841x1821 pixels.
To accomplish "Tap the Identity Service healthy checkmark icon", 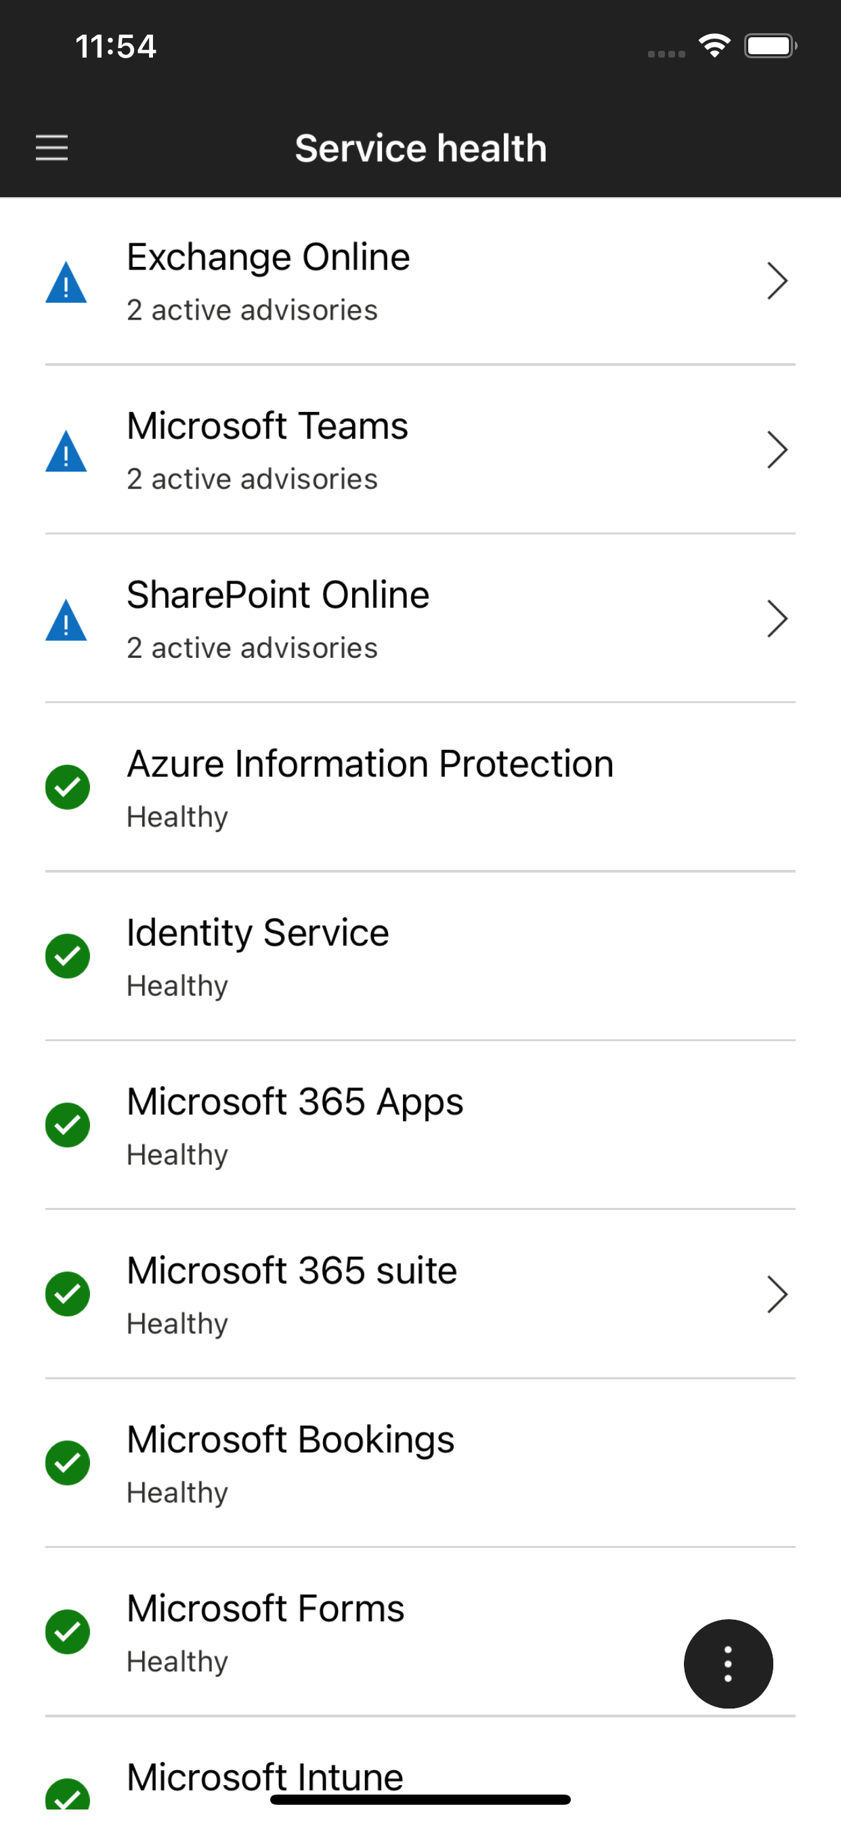I will 67,957.
